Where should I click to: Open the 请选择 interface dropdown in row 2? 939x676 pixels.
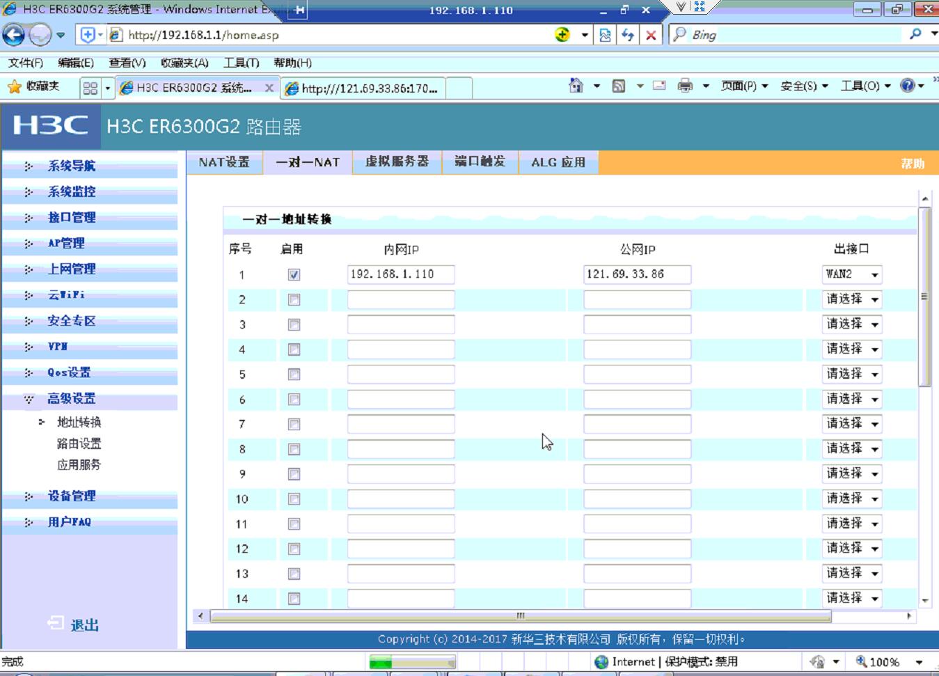coord(851,299)
